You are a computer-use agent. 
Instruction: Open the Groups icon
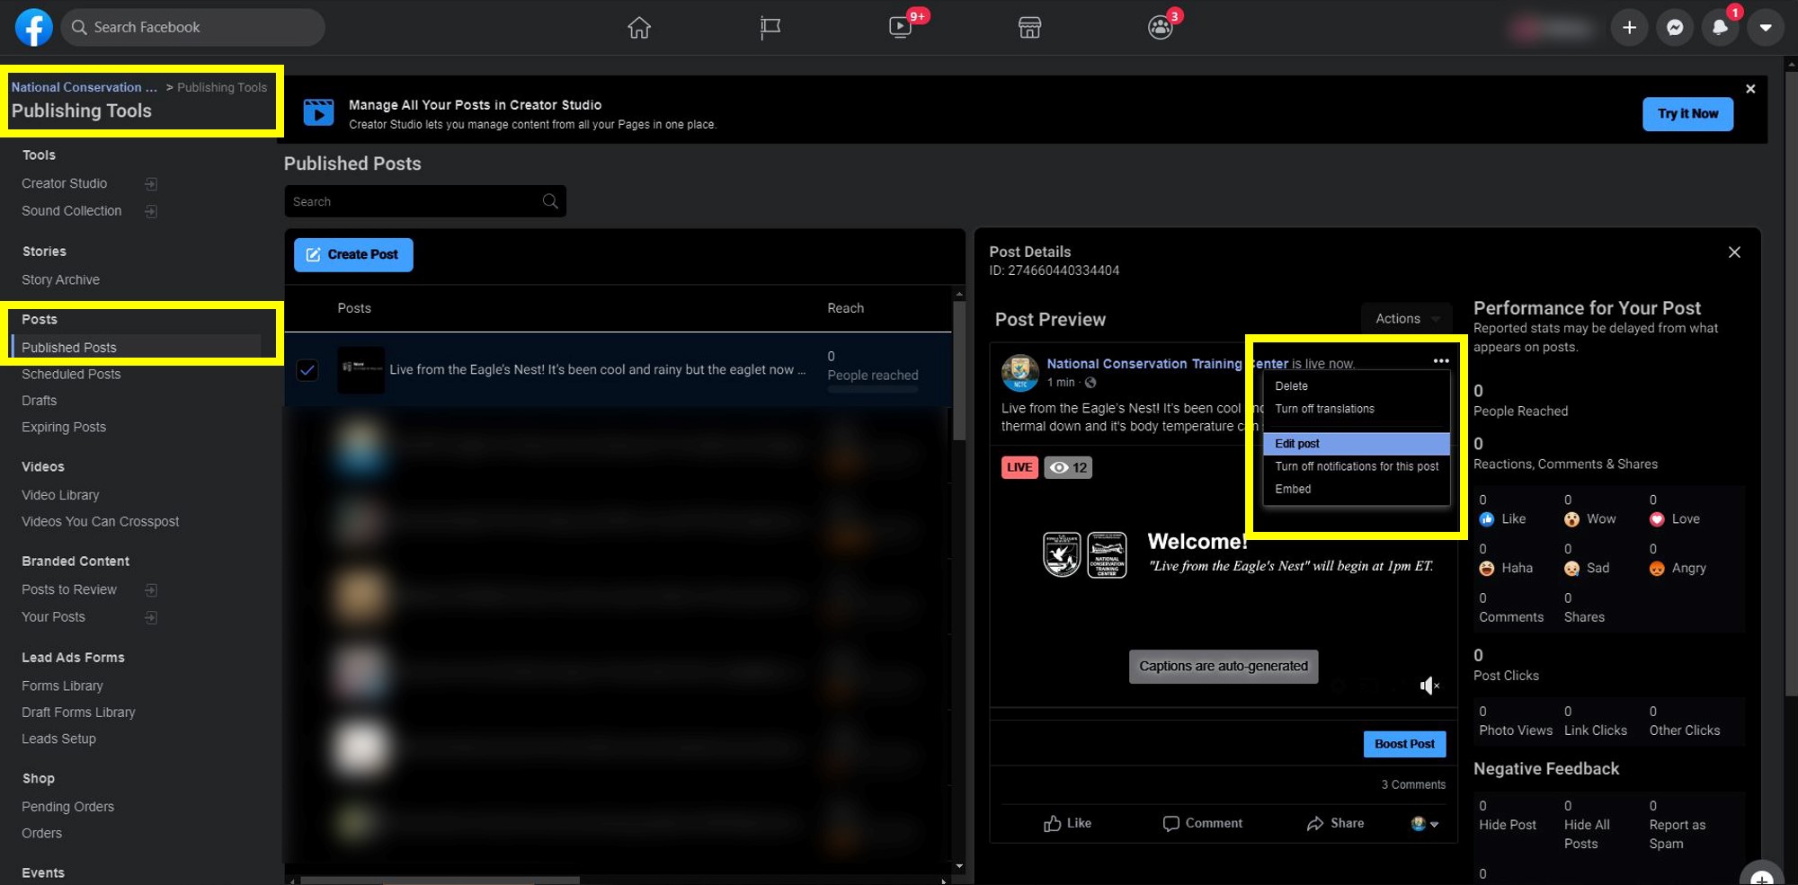[1160, 28]
